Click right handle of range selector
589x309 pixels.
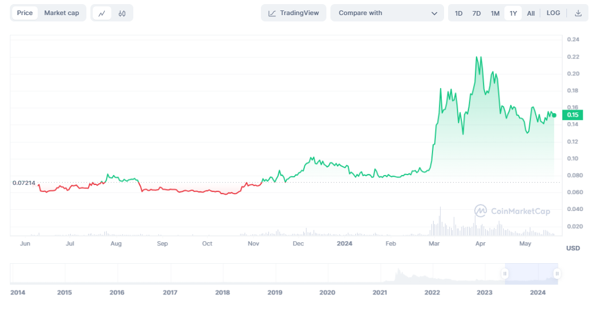click(x=557, y=274)
